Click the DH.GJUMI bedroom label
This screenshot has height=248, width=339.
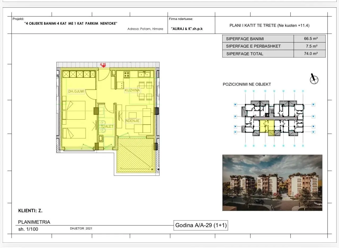[x=76, y=92]
